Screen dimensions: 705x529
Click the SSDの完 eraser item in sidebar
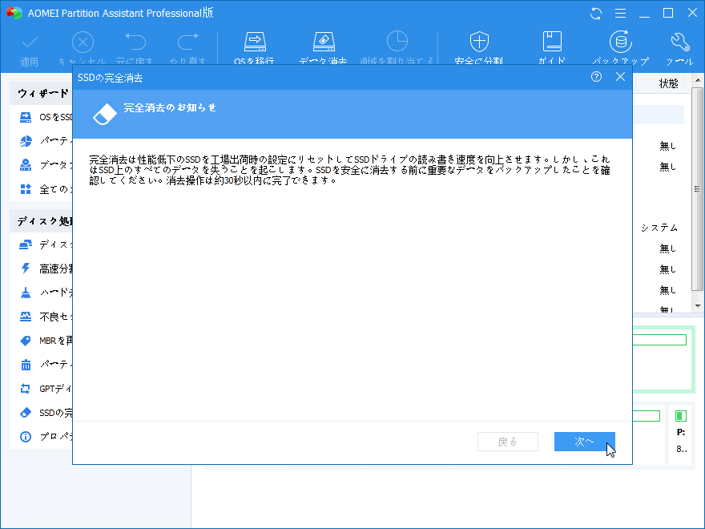click(x=46, y=413)
